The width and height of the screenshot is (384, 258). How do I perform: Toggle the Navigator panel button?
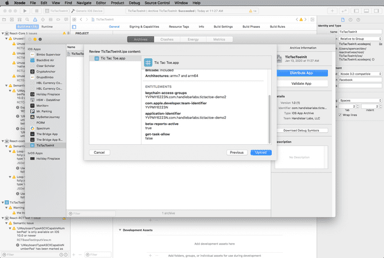(x=356, y=11)
